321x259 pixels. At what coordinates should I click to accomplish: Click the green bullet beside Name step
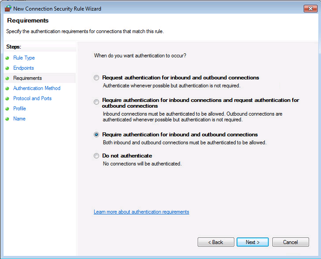pyautogui.click(x=8, y=119)
